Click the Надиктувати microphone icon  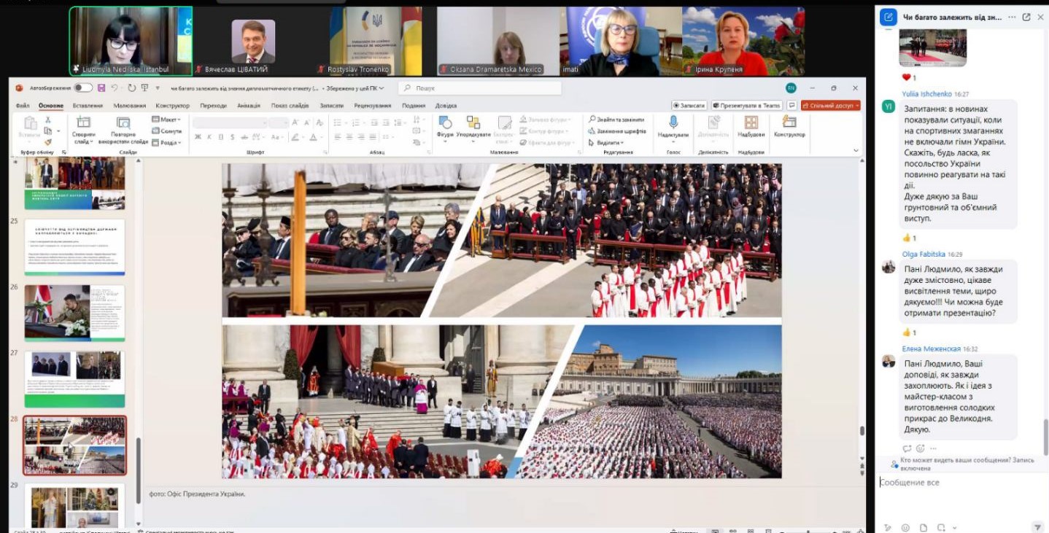673,122
